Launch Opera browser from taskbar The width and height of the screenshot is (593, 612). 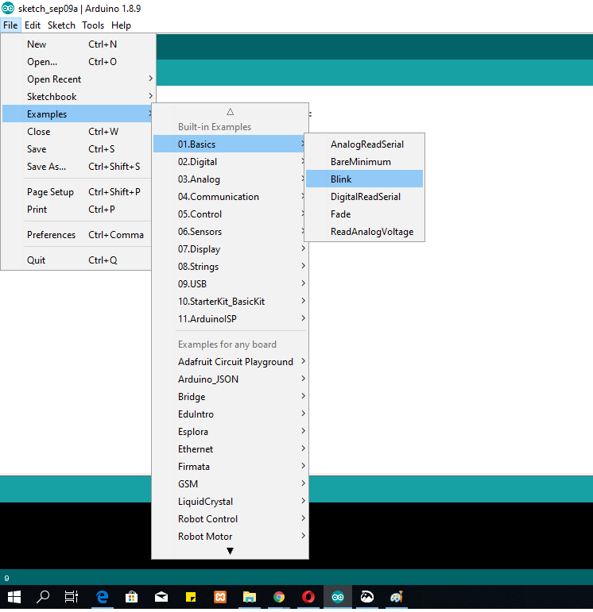(308, 597)
